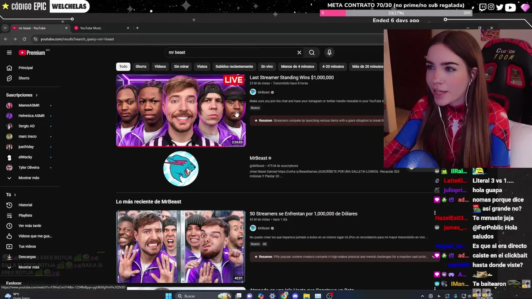532x299 pixels.
Task: Select the Sin mirar filter chip
Action: click(181, 66)
